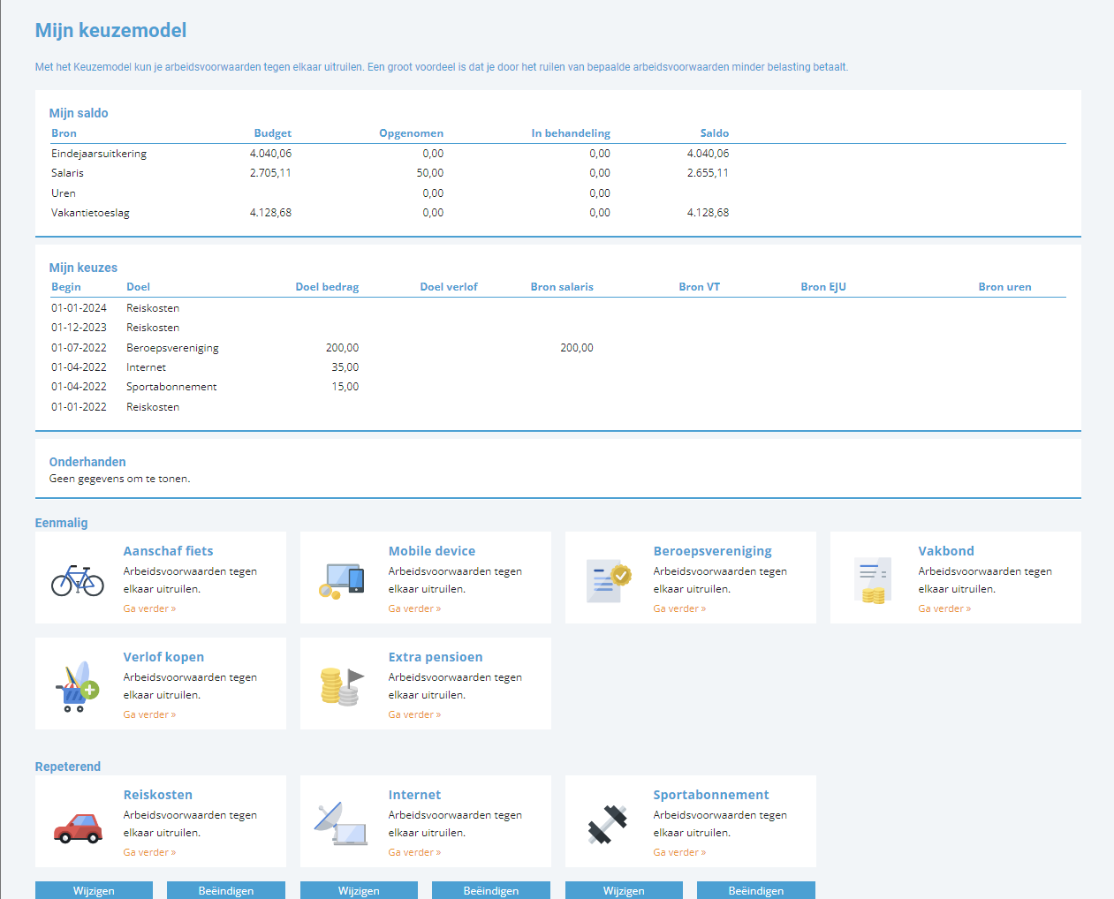Screen dimensions: 1114x899
Task: Open the Beroepsvereniging card title
Action: coord(712,551)
